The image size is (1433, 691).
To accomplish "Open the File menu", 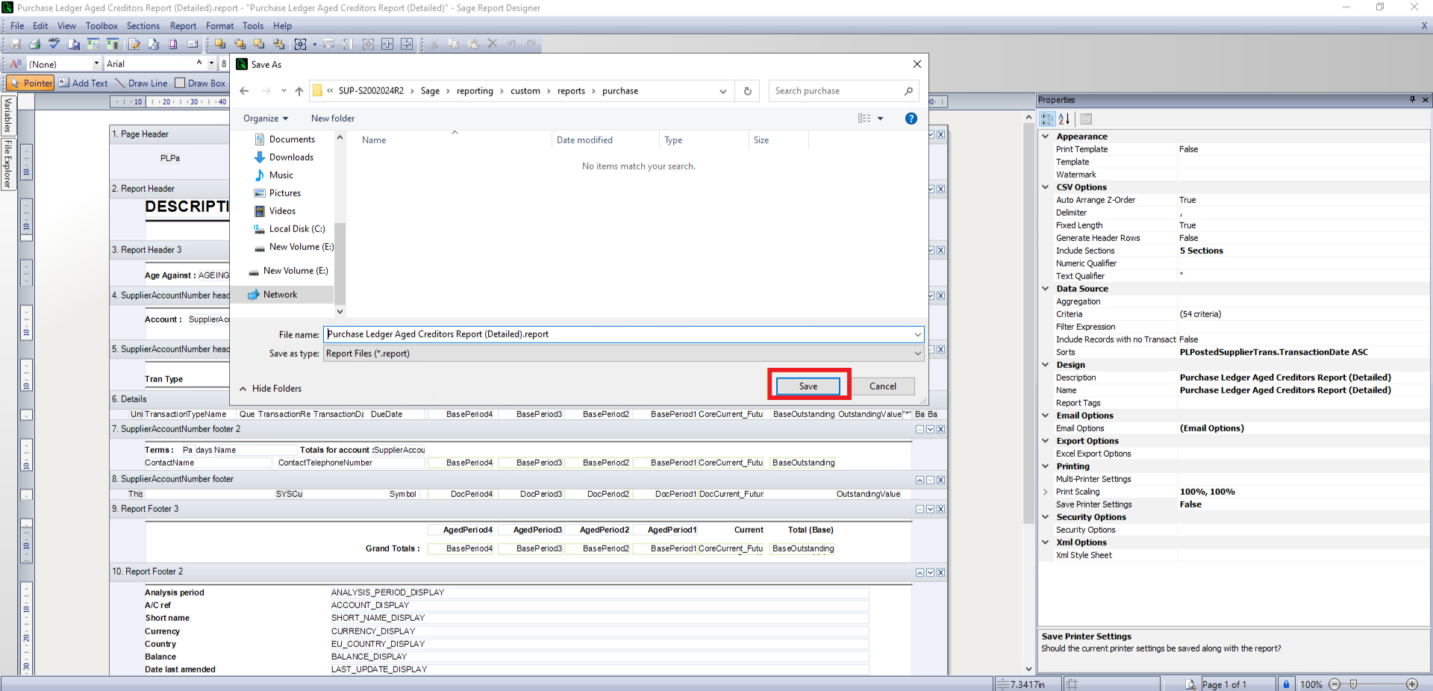I will click(17, 25).
